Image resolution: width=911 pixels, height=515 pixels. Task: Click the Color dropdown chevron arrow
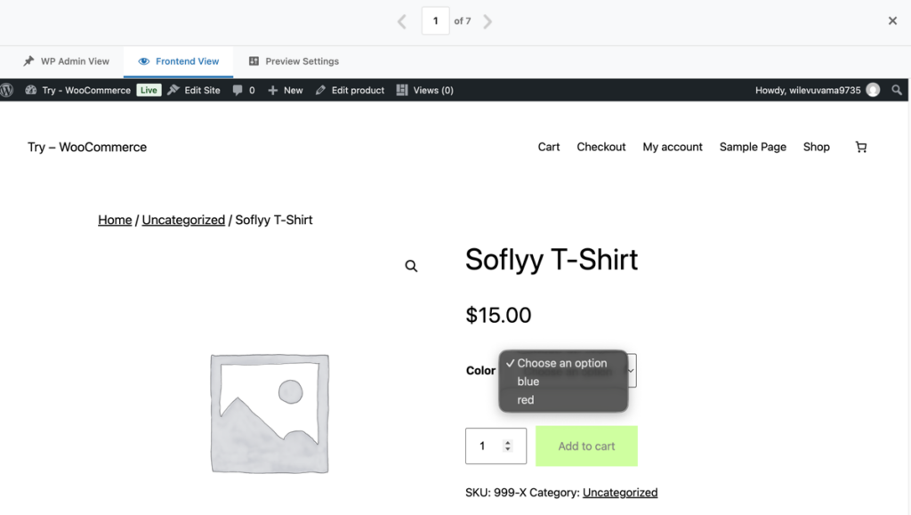(631, 370)
